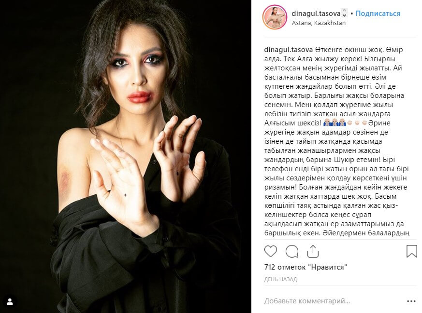The width and height of the screenshot is (422, 313).
Task: Share the post using the upload arrow icon
Action: (313, 251)
